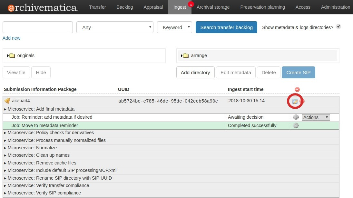Click the Add new link
The image size is (353, 198).
point(11,38)
